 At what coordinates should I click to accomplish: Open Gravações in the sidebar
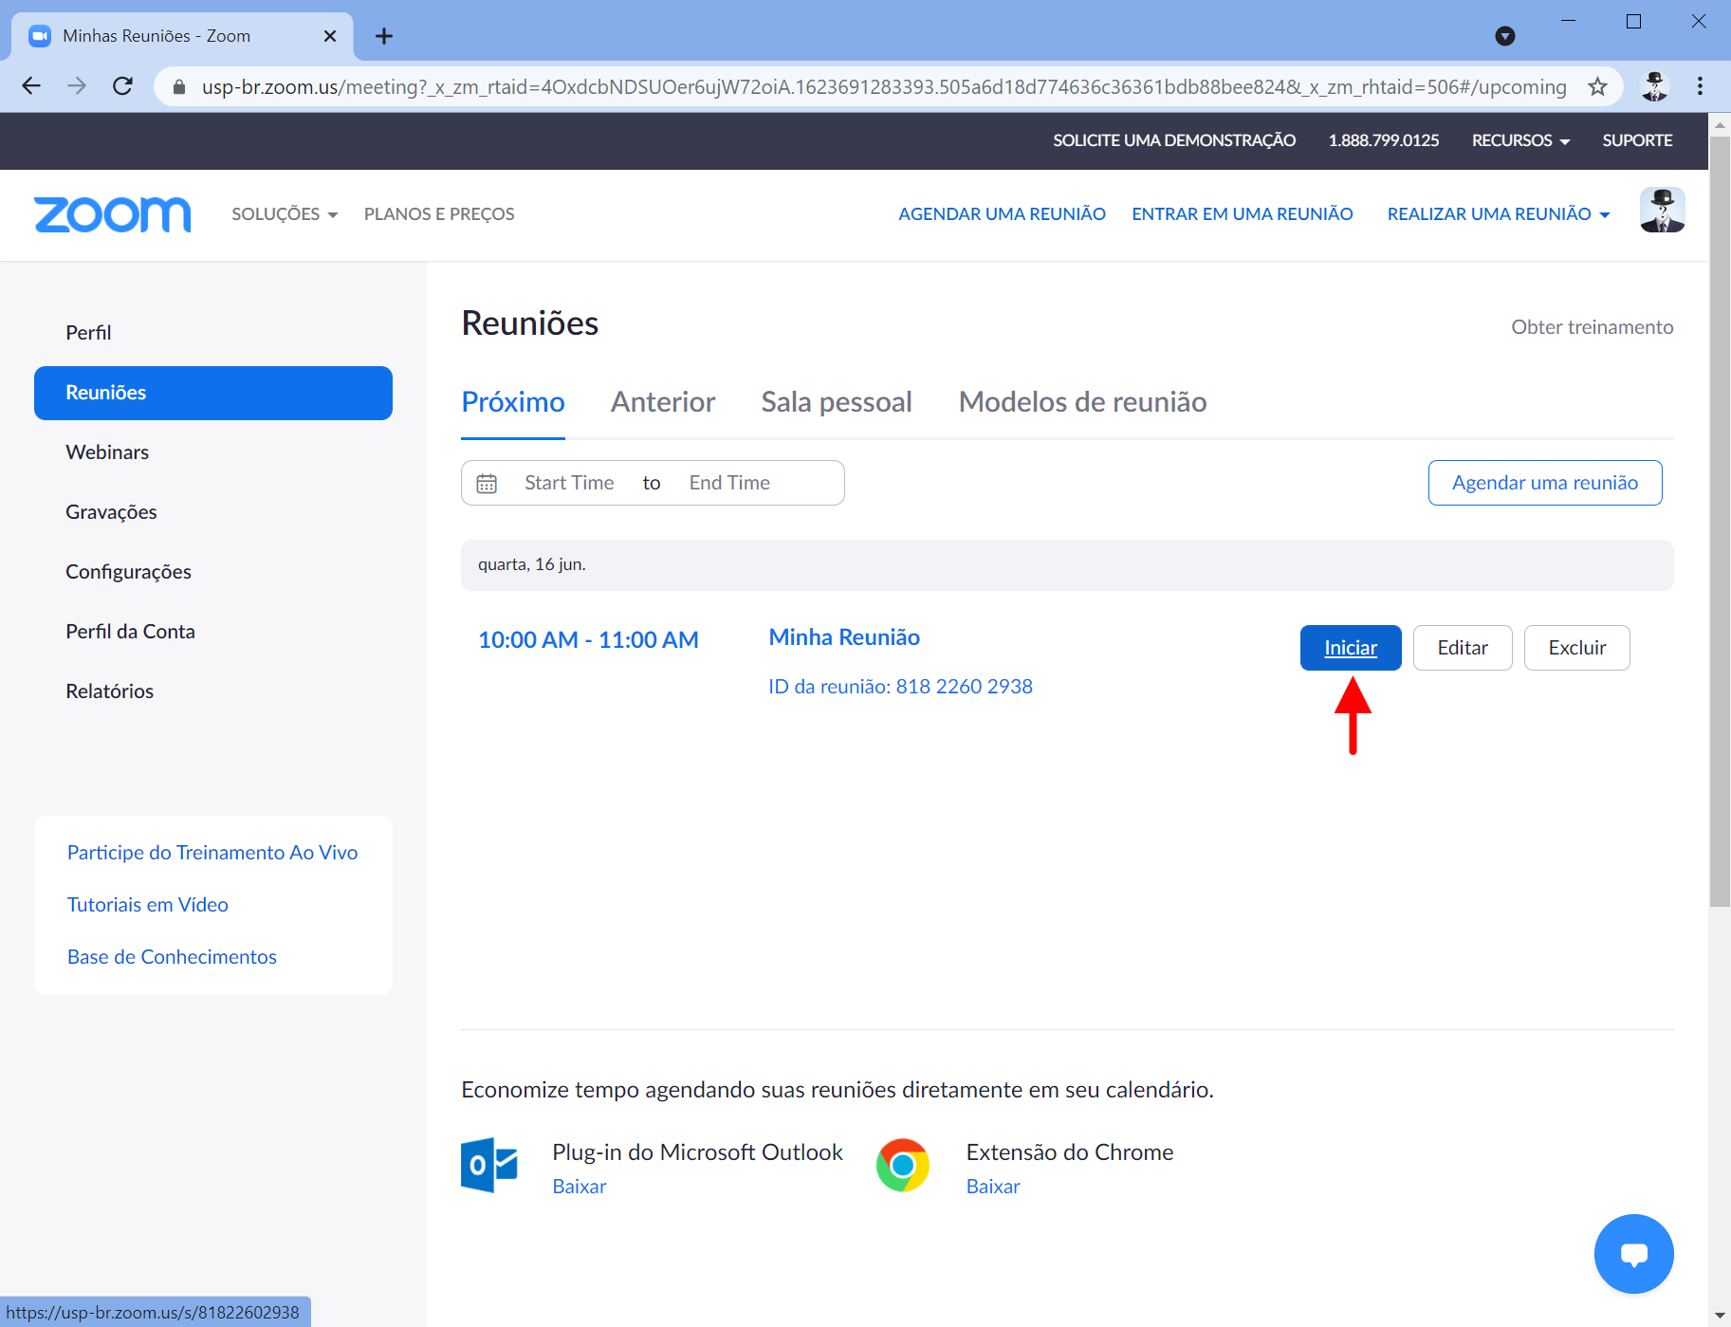tap(111, 512)
